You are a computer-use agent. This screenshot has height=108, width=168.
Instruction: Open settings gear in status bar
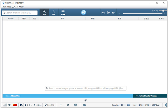[x=166, y=105]
